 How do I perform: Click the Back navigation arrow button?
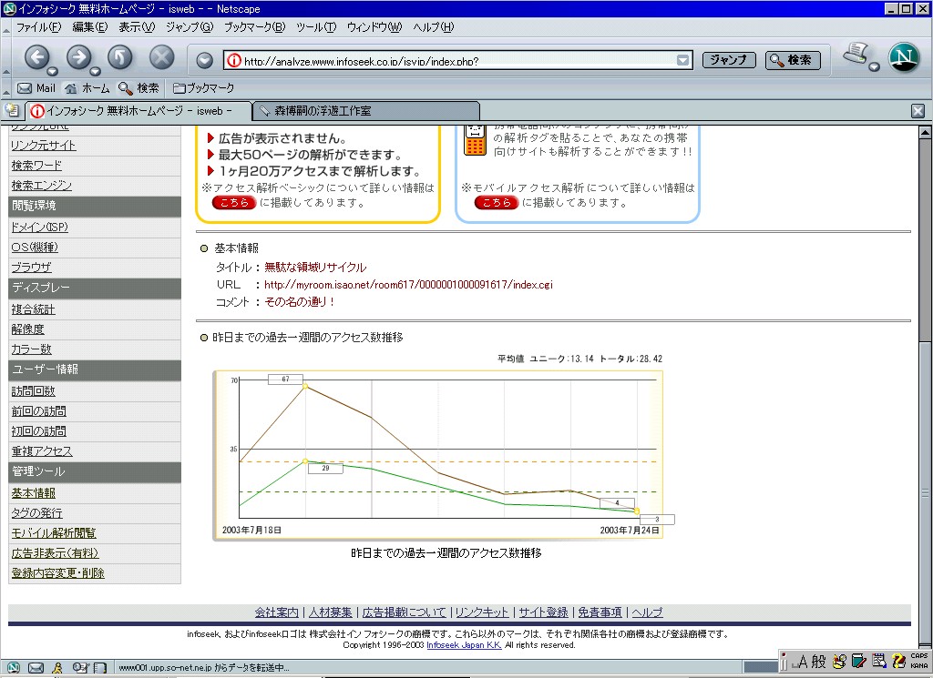36,58
